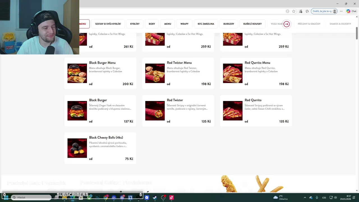Screen dimensions: 359x202
Task: Click Red Qurrito Menu product image
Action: coord(233,73)
